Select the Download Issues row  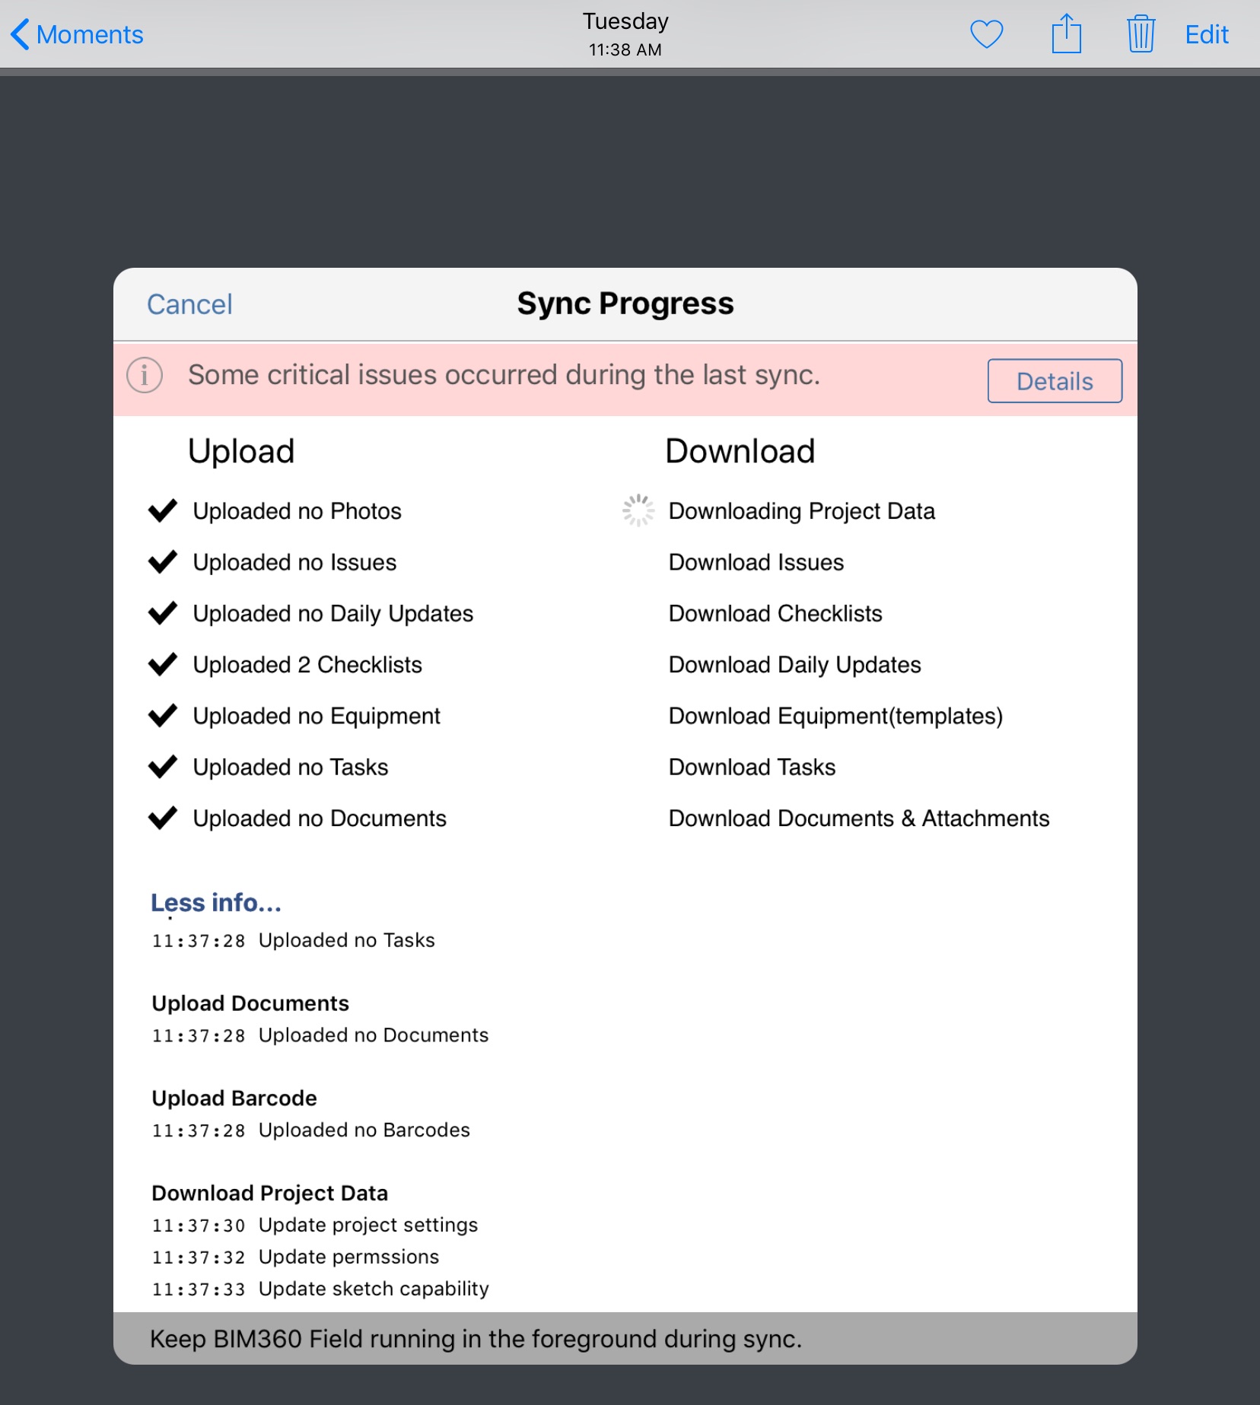[x=756, y=562]
